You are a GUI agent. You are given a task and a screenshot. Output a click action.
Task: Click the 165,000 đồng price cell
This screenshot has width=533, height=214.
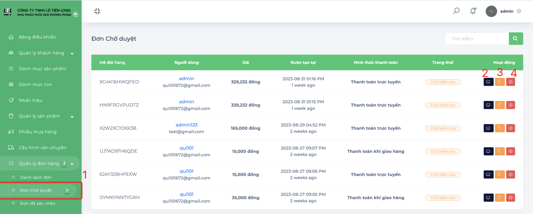246,128
